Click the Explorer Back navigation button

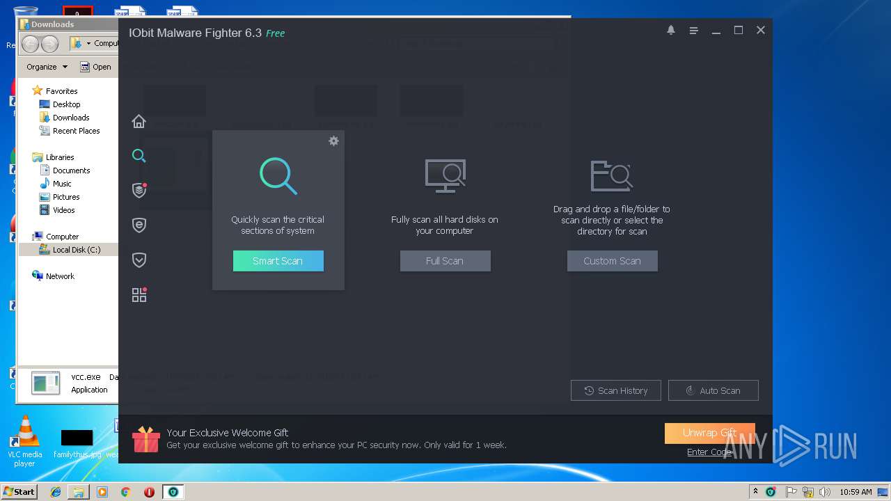[31, 44]
